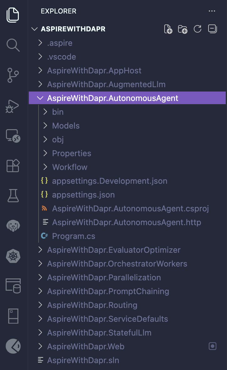The height and width of the screenshot is (370, 227).
Task: Expand the Models folder
Action: 66,126
